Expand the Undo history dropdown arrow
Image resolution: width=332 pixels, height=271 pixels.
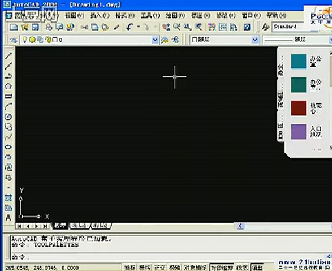[x=139, y=27]
